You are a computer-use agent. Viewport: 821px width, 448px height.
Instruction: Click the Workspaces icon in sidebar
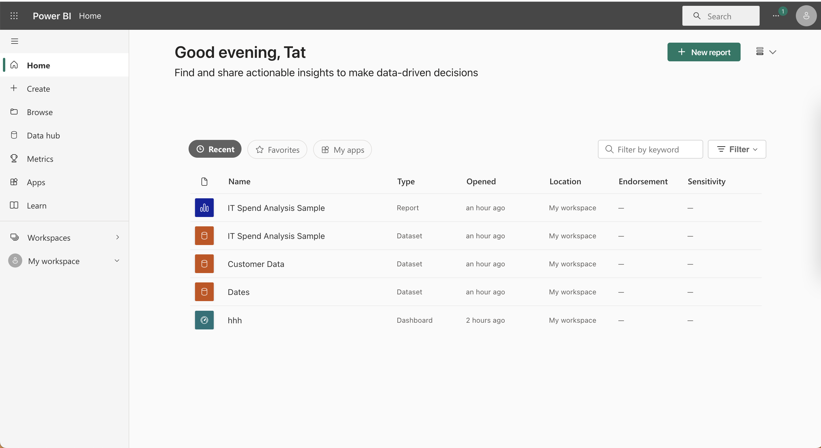click(14, 237)
